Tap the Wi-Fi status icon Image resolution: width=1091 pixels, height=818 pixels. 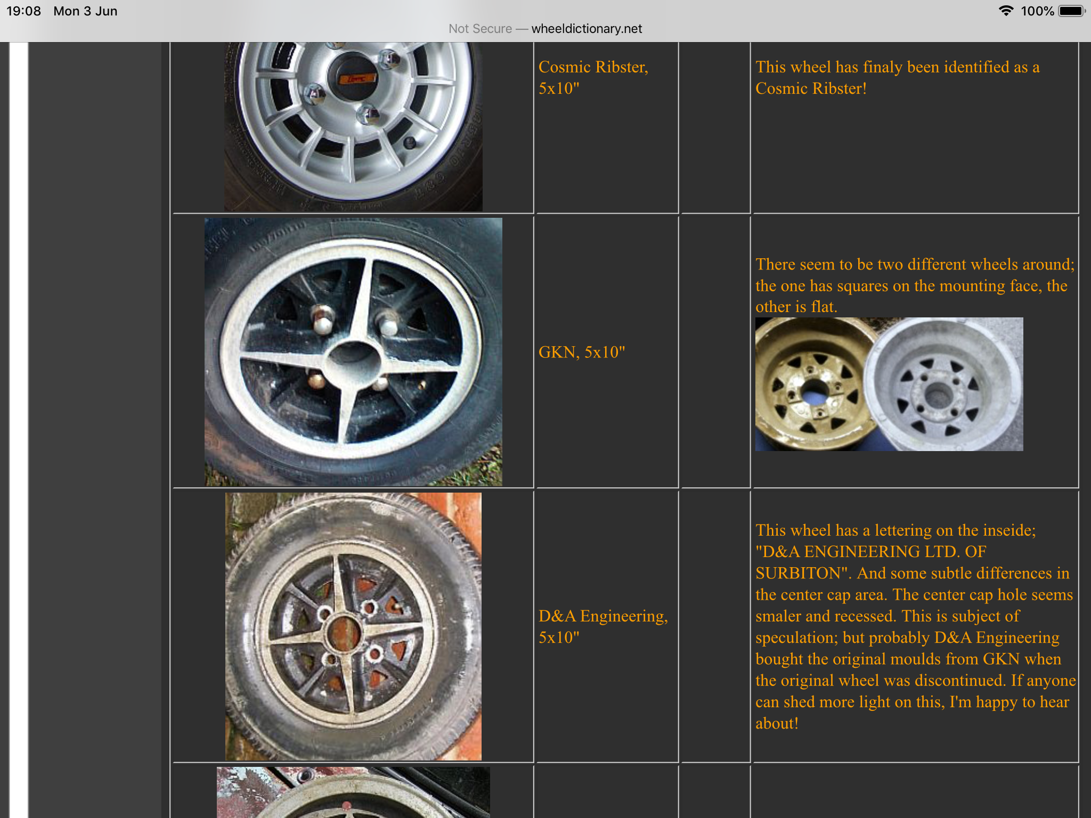click(1006, 11)
